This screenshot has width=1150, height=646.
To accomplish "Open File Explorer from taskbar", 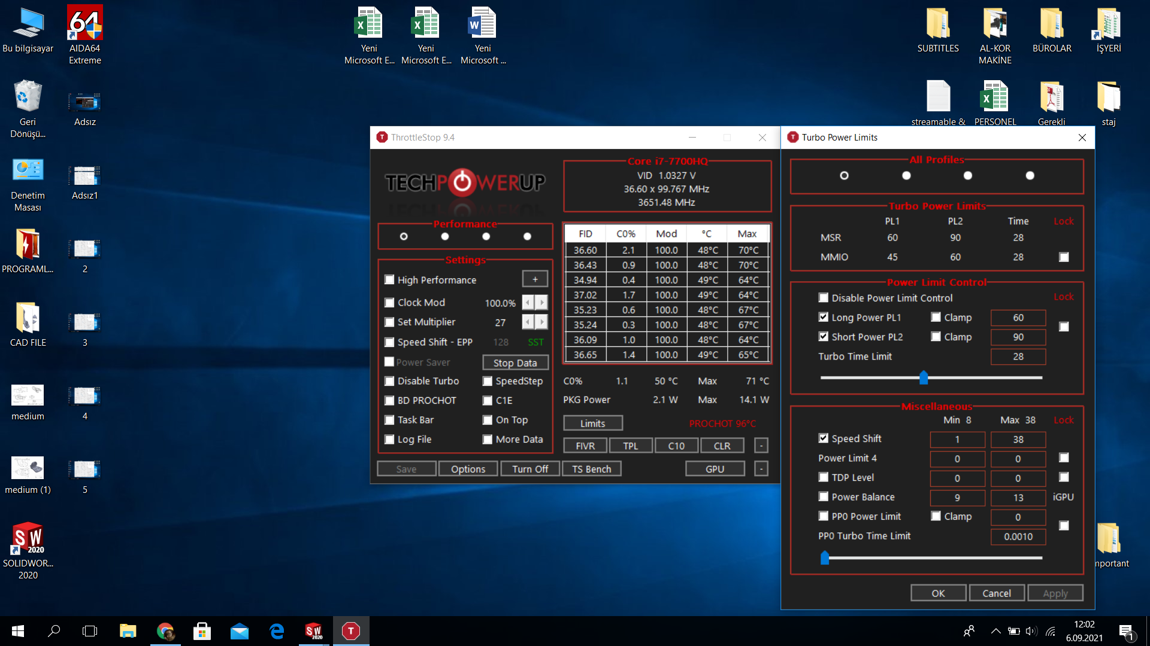I will (128, 631).
